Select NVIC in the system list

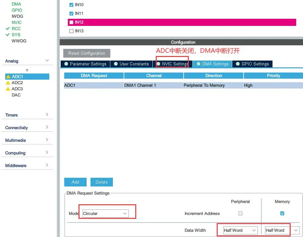(17, 22)
